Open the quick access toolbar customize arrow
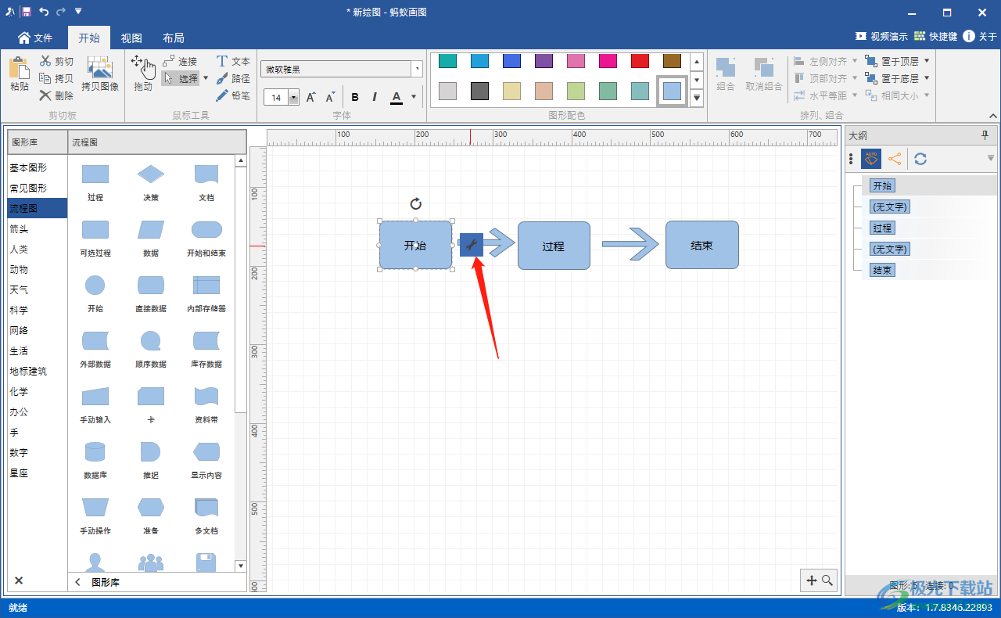Image resolution: width=1001 pixels, height=618 pixels. (x=78, y=12)
